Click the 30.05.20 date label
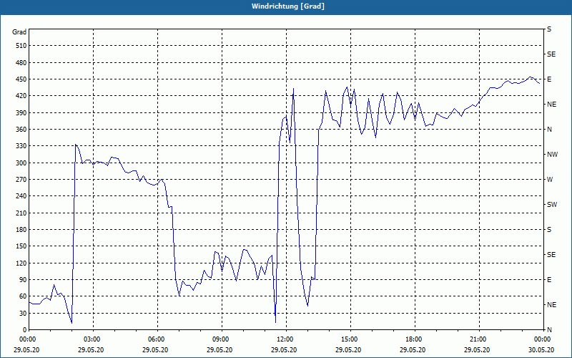 click(541, 350)
